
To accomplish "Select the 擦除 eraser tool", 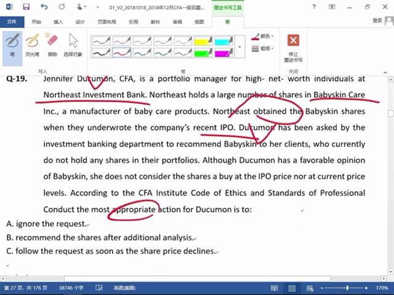I will [x=52, y=44].
